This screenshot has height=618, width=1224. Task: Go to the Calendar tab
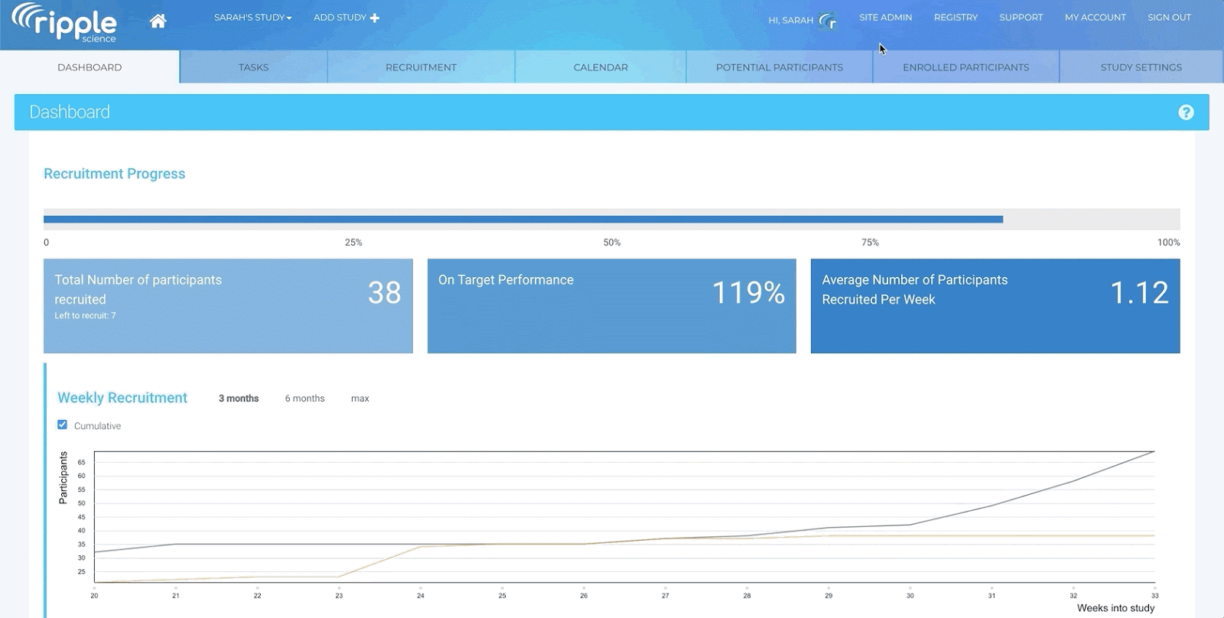[x=601, y=67]
